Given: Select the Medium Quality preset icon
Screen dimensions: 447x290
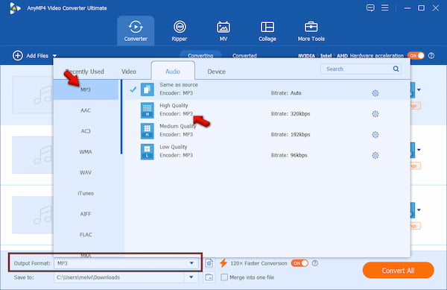Looking at the screenshot, I should tap(147, 131).
